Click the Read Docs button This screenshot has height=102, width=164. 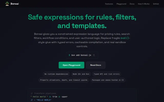[96, 65]
